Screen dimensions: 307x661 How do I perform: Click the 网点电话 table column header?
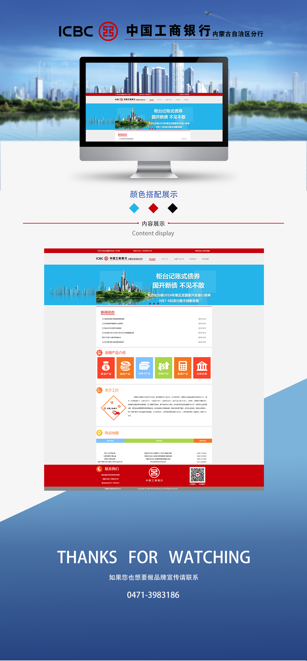(203, 441)
